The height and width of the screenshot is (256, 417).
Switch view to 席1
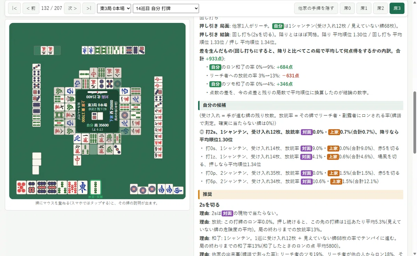click(364, 8)
